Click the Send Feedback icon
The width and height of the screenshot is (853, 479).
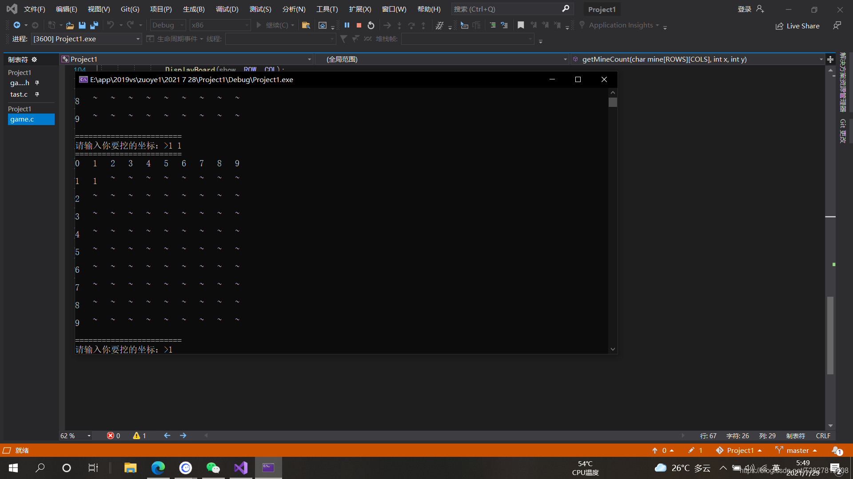837,25
